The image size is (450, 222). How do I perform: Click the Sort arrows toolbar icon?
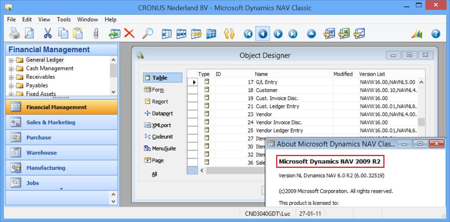click(x=230, y=34)
